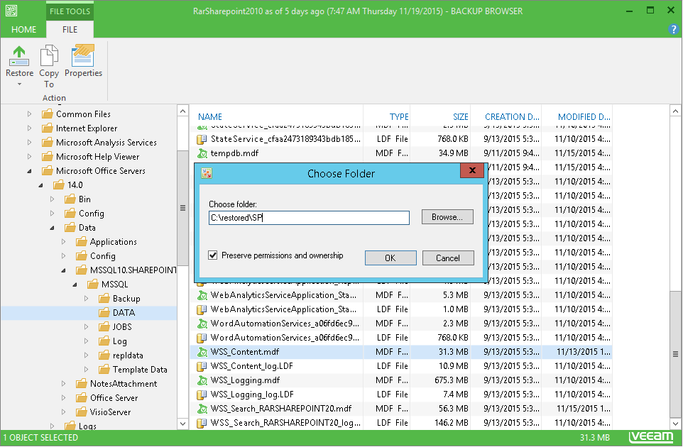This screenshot has height=447, width=683.
Task: Confirm with the OK button
Action: click(x=390, y=258)
